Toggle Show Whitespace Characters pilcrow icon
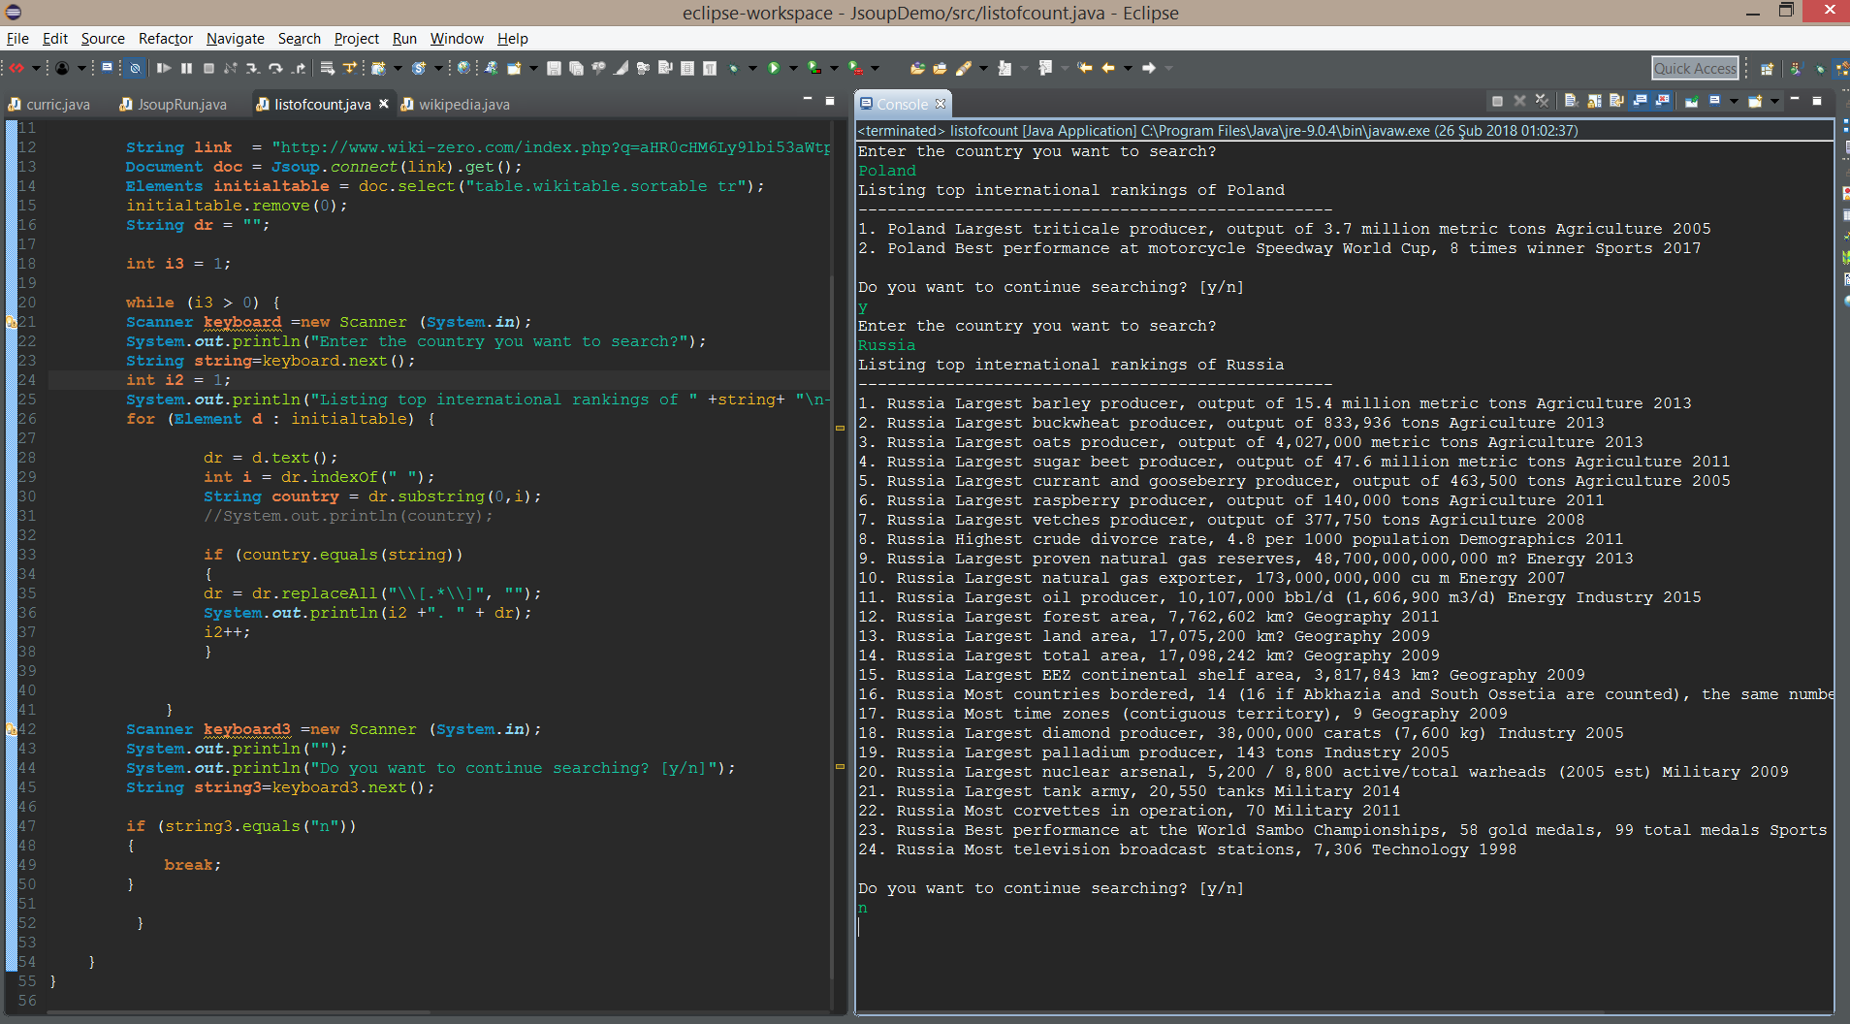 coord(710,68)
